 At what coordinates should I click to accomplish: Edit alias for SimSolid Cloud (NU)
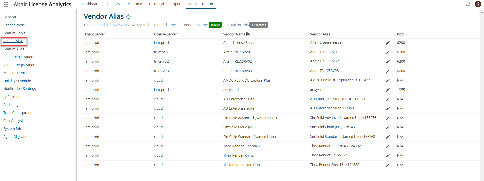(387, 127)
